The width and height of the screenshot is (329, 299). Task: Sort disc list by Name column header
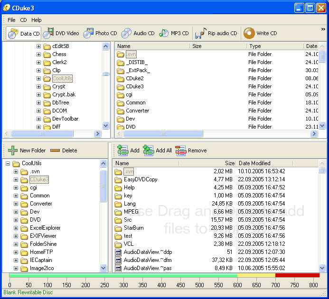(x=146, y=163)
